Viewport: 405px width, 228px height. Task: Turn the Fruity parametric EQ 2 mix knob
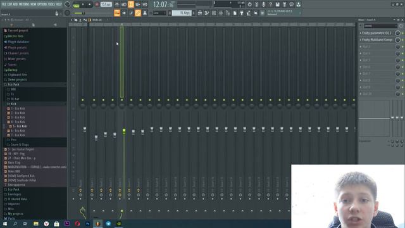pyautogui.click(x=398, y=33)
